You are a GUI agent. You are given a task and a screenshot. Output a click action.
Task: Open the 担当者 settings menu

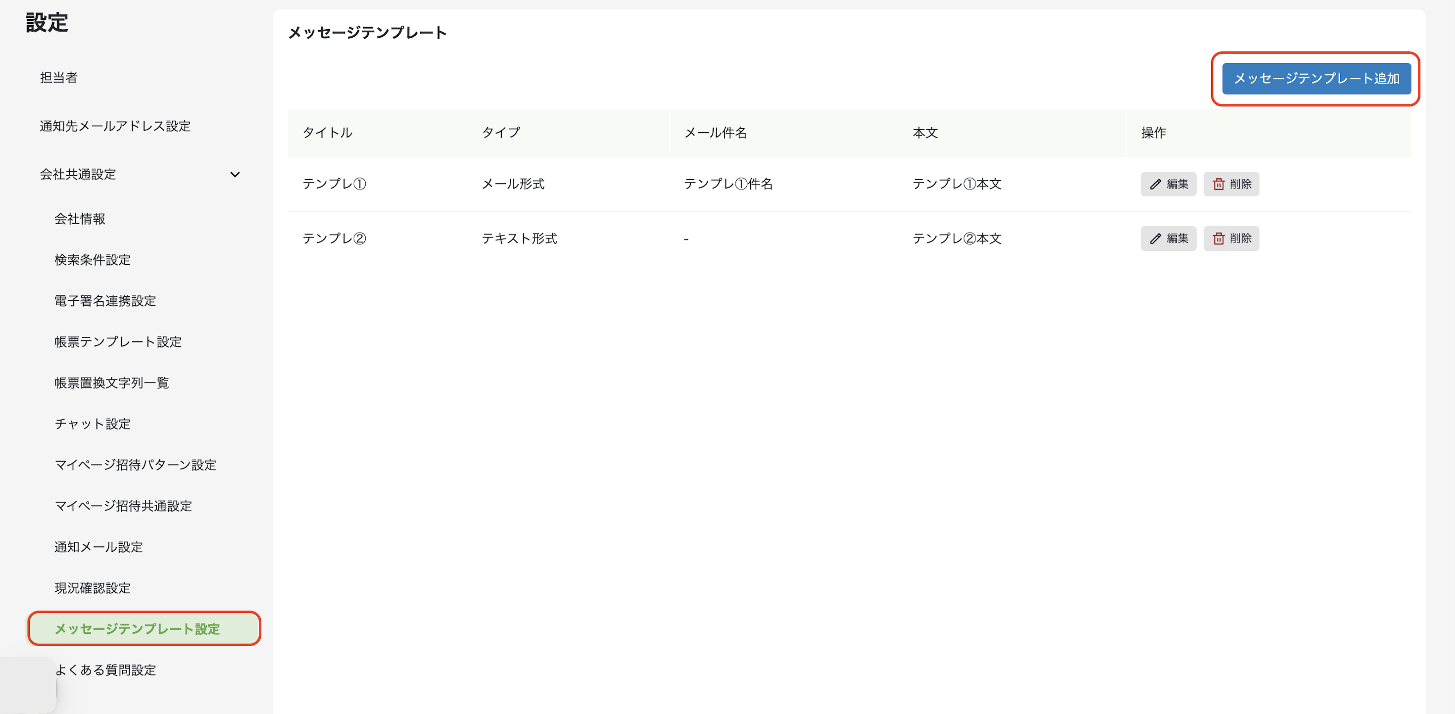pos(59,77)
